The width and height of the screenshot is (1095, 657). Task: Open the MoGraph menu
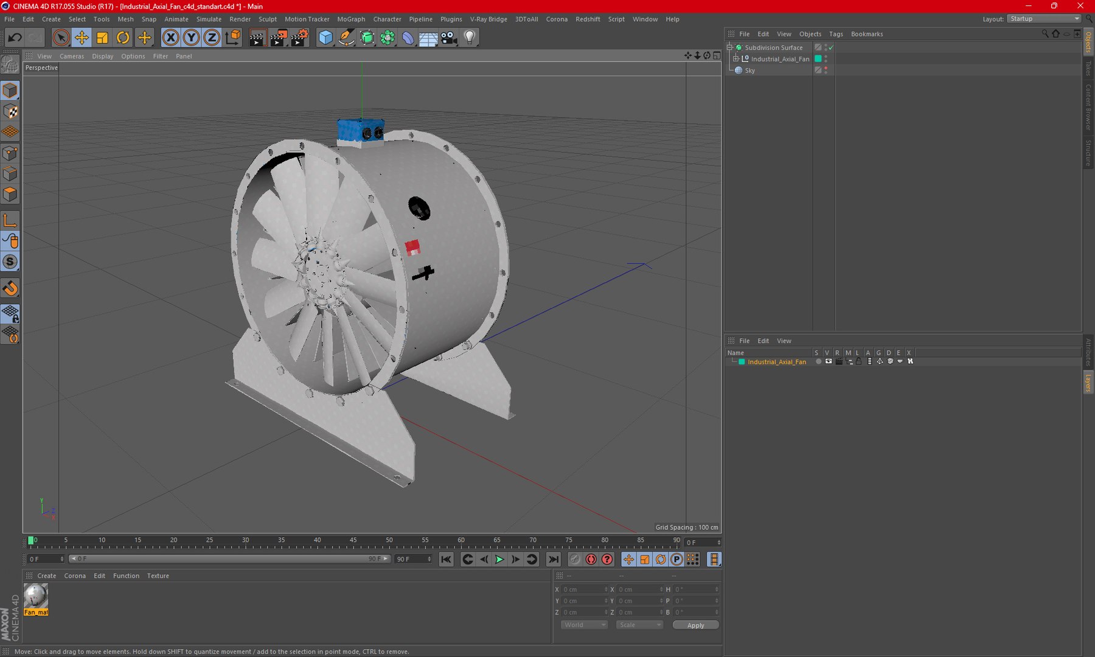[351, 19]
